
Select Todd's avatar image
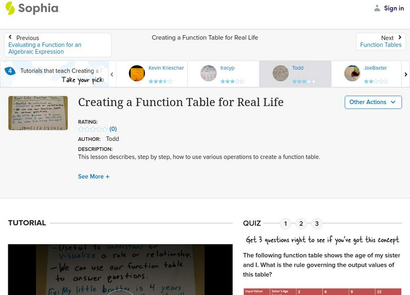tap(280, 73)
